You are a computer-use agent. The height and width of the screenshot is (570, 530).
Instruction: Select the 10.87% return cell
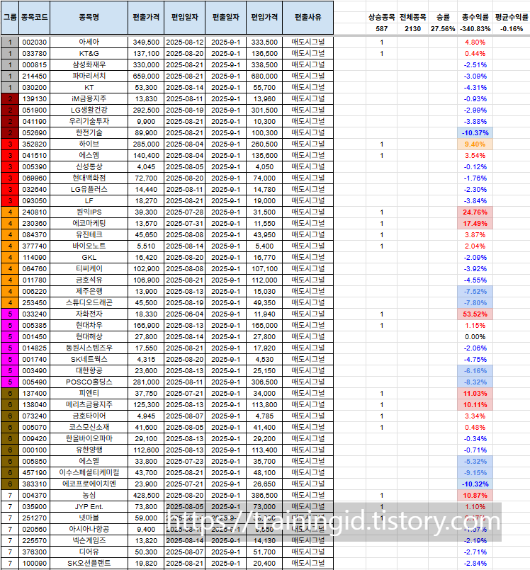click(x=475, y=495)
